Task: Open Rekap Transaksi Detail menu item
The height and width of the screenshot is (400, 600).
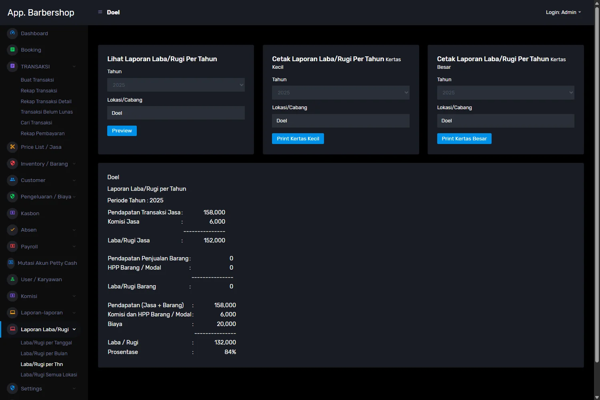Action: (46, 102)
